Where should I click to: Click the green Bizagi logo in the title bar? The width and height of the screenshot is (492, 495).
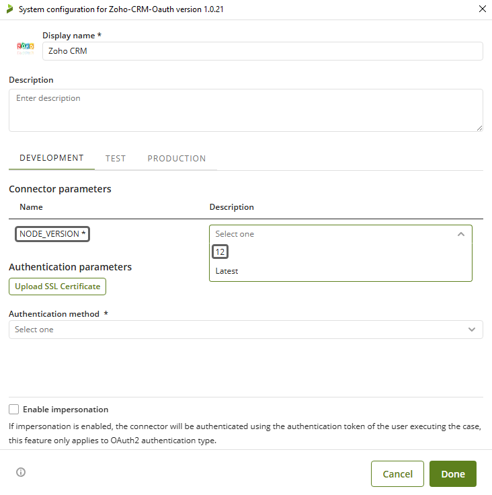10,9
